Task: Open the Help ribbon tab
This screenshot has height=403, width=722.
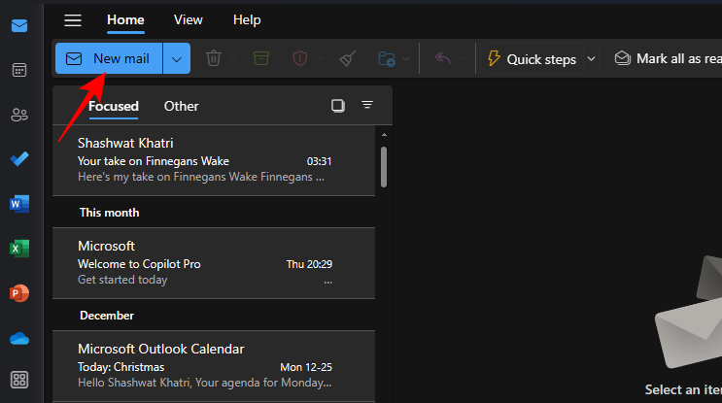Action: 247,20
